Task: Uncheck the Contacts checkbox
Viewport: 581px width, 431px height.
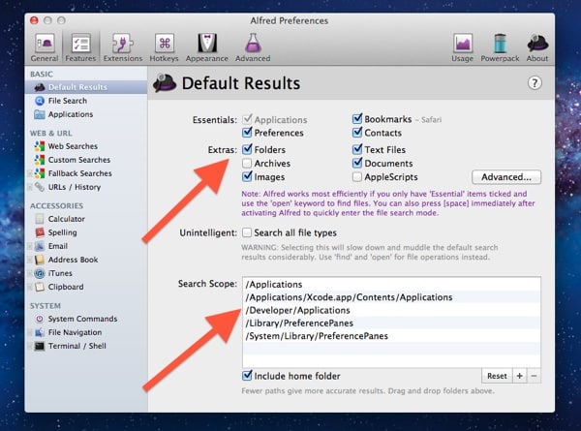Action: pyautogui.click(x=357, y=133)
